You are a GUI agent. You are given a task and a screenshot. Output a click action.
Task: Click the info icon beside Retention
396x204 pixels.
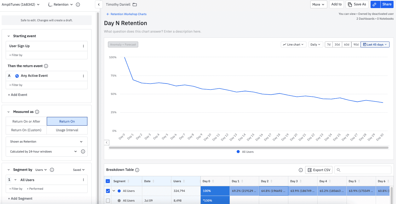tap(78, 4)
